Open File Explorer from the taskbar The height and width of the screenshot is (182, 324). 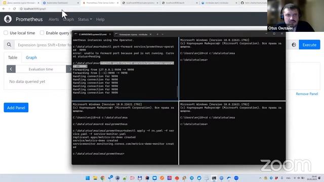tap(95, 178)
